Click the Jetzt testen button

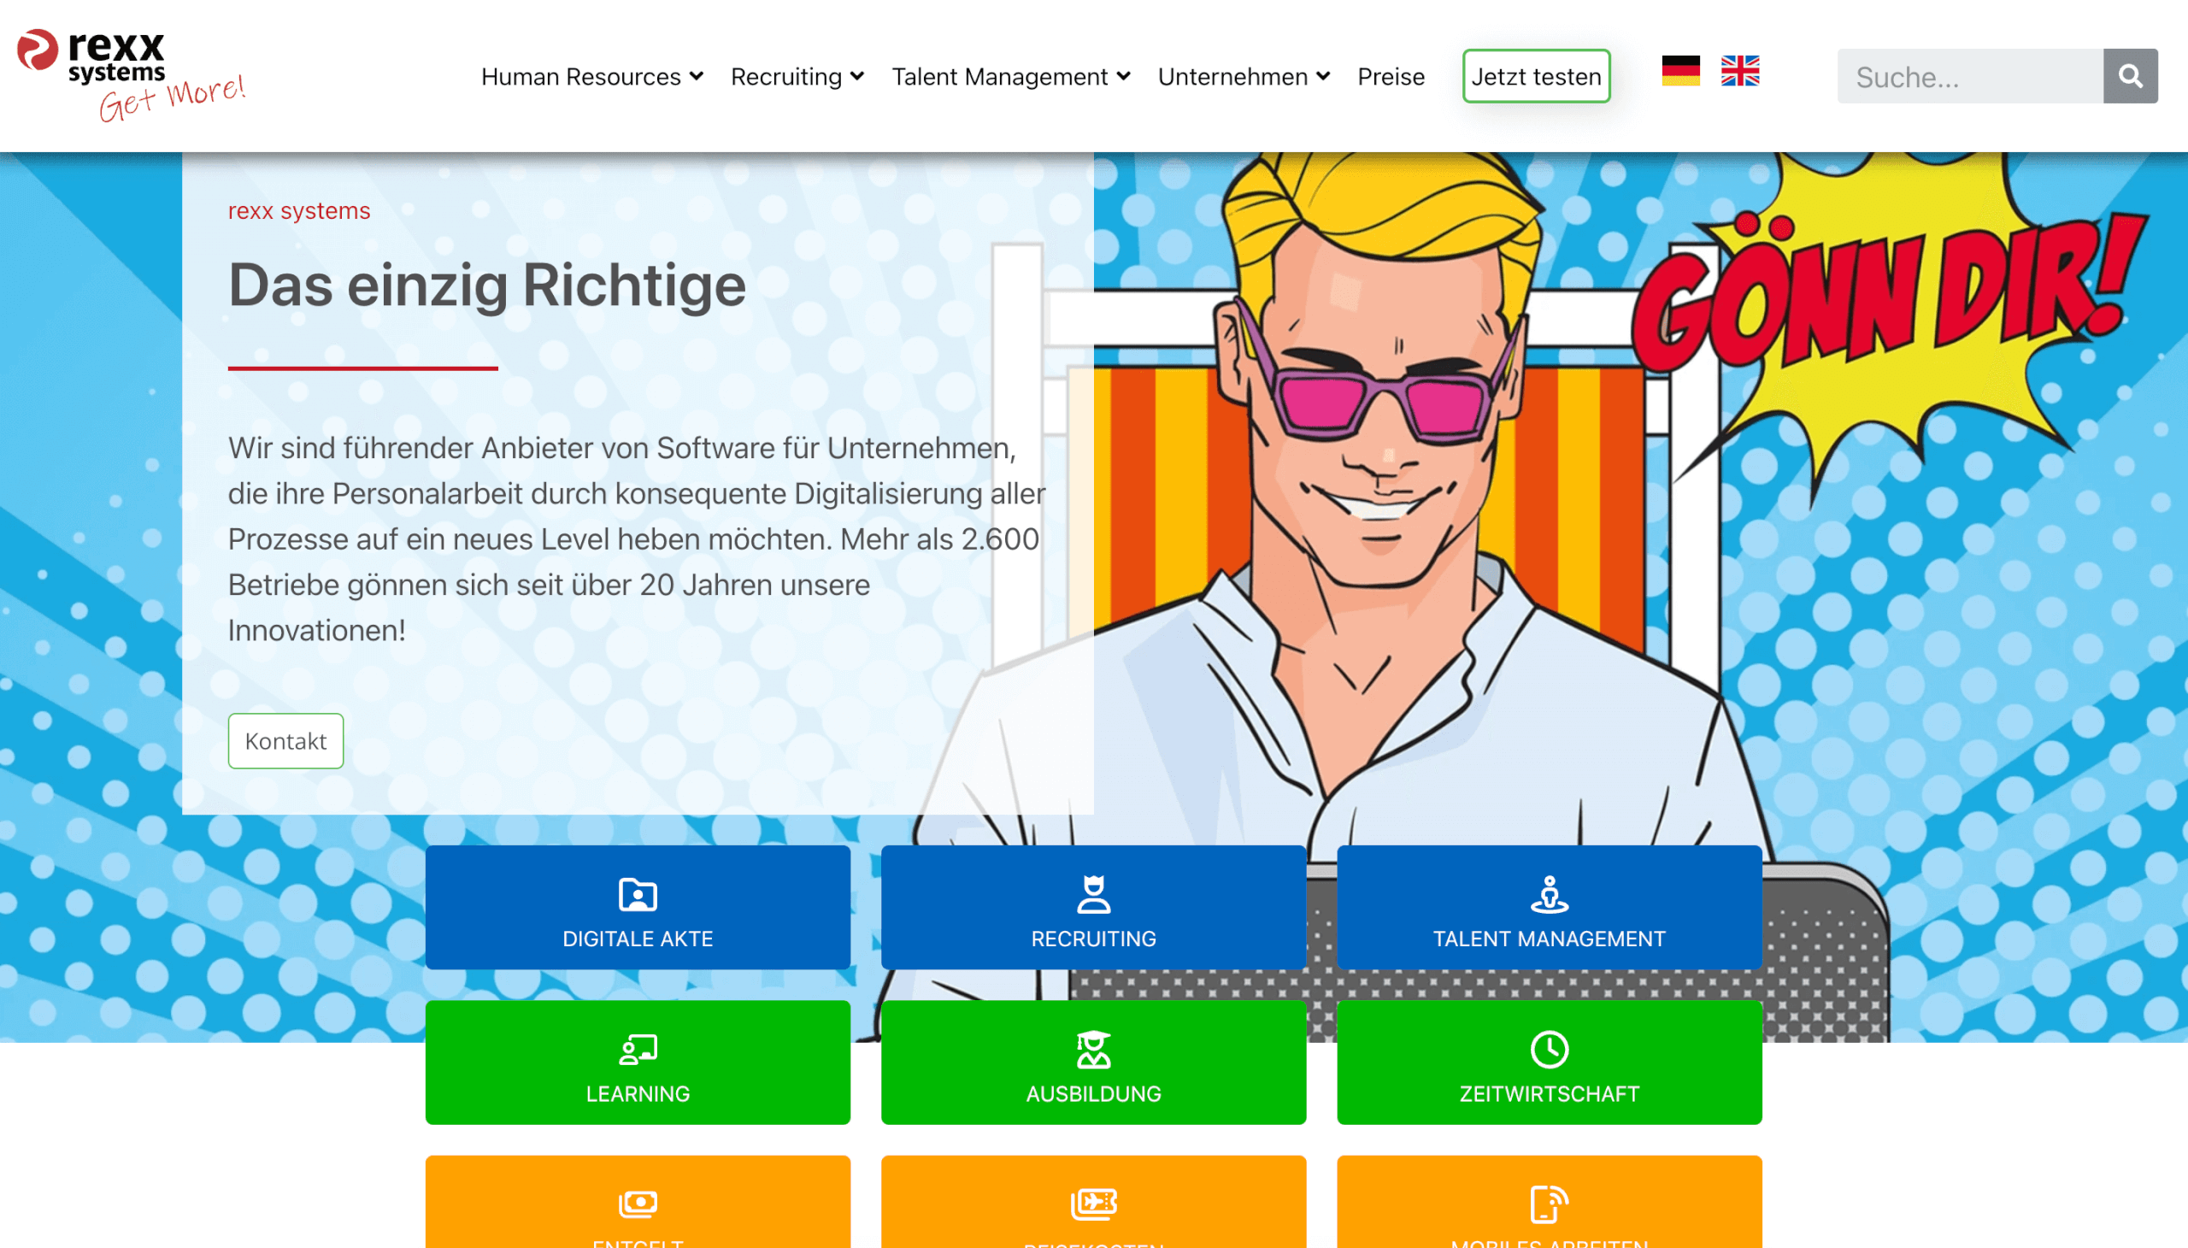coord(1536,76)
